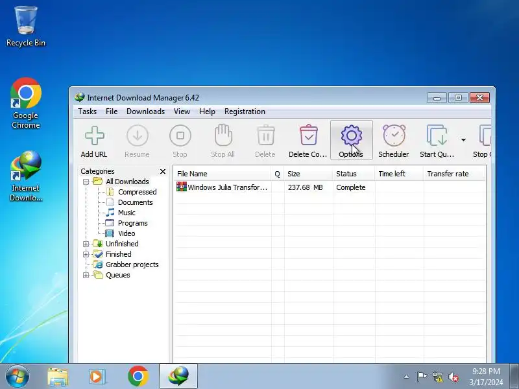Expand the Unfinished tree node

86,244
